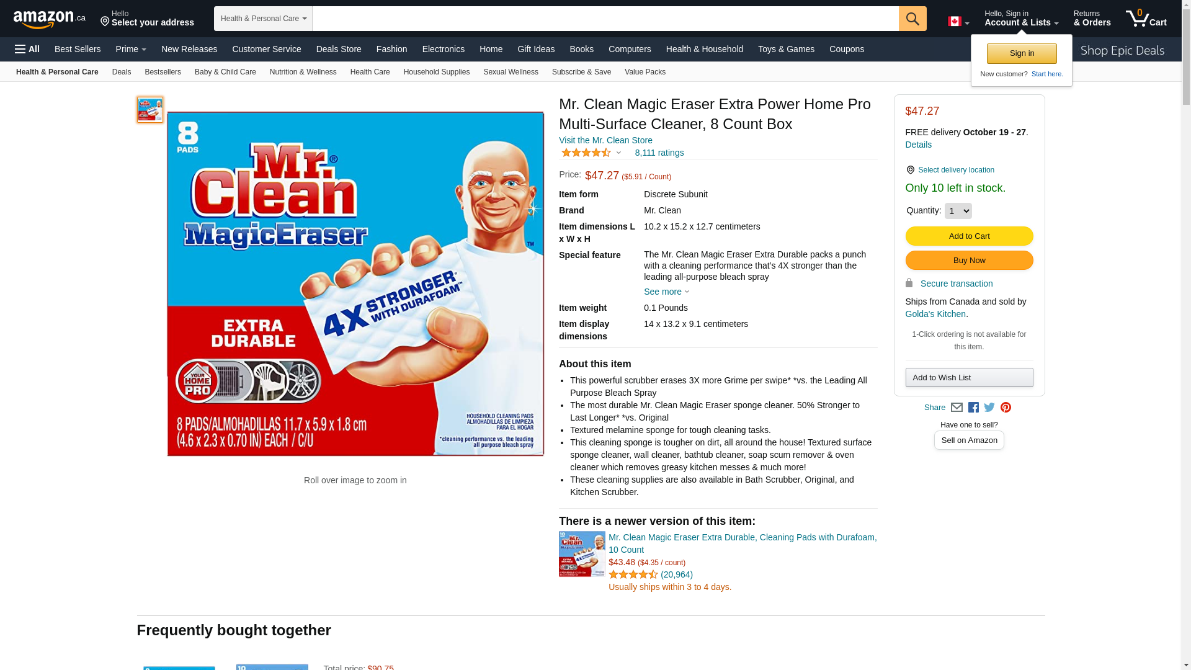Select the Household Supplies subnav tab
1191x670 pixels.
(437, 72)
